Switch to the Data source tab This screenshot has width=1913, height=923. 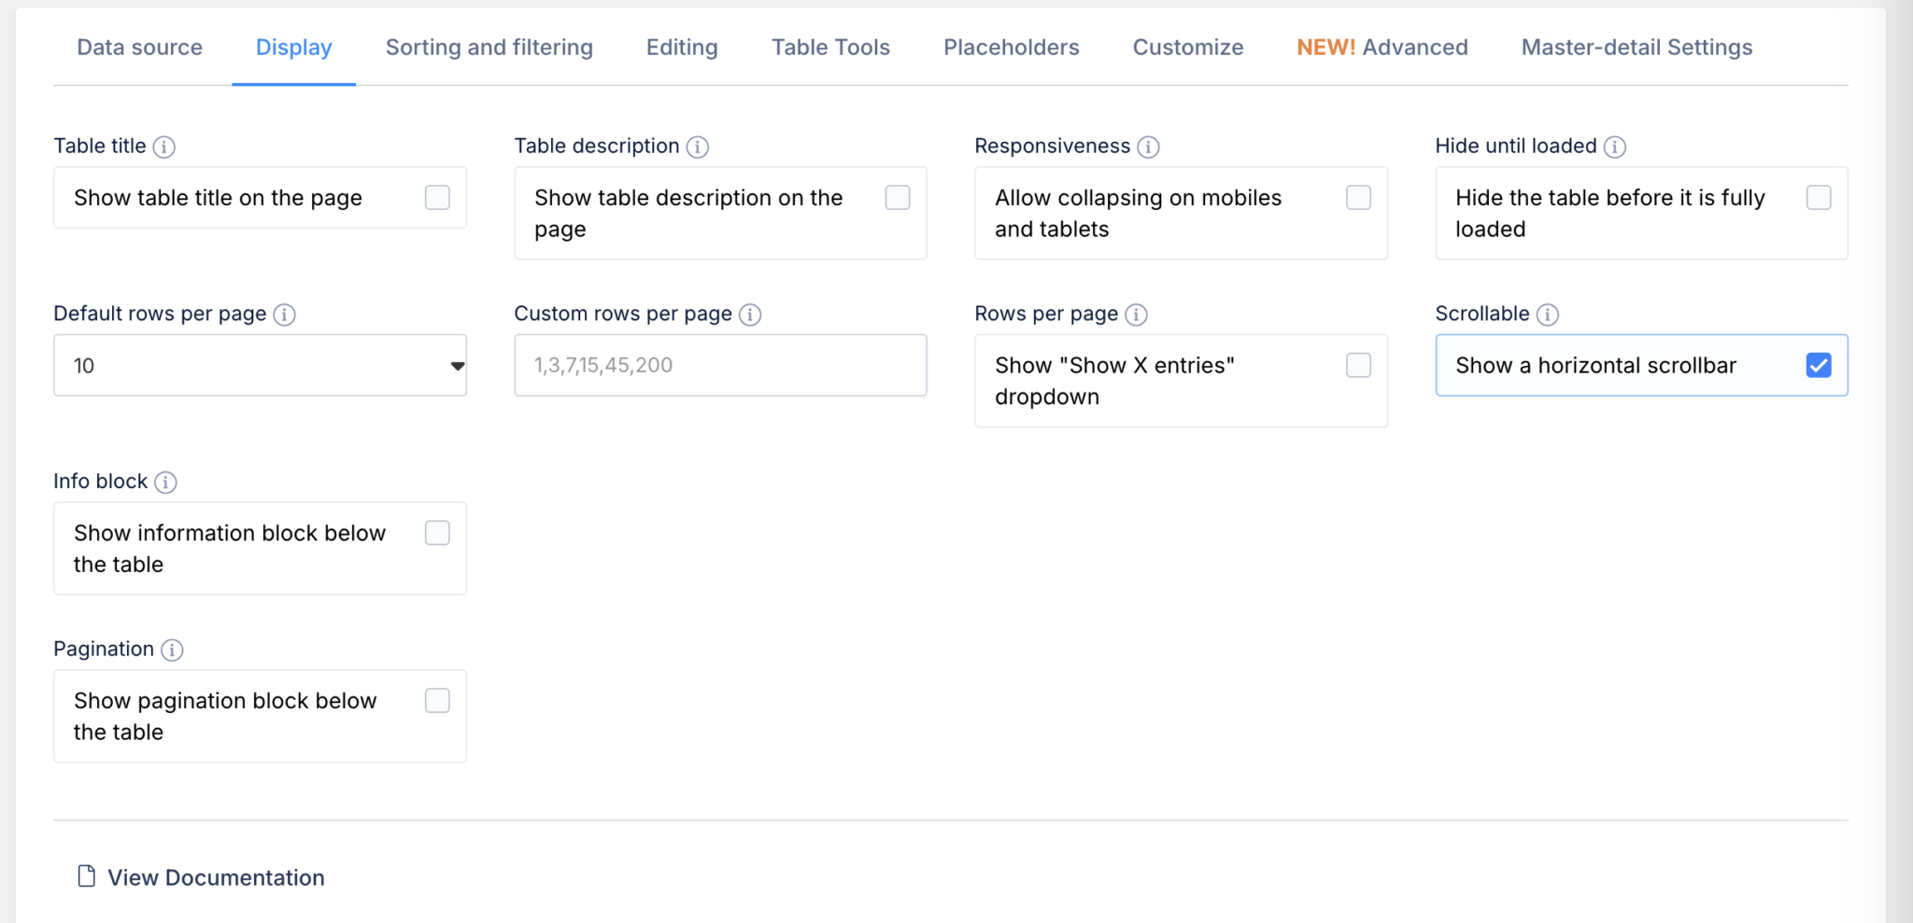click(139, 47)
